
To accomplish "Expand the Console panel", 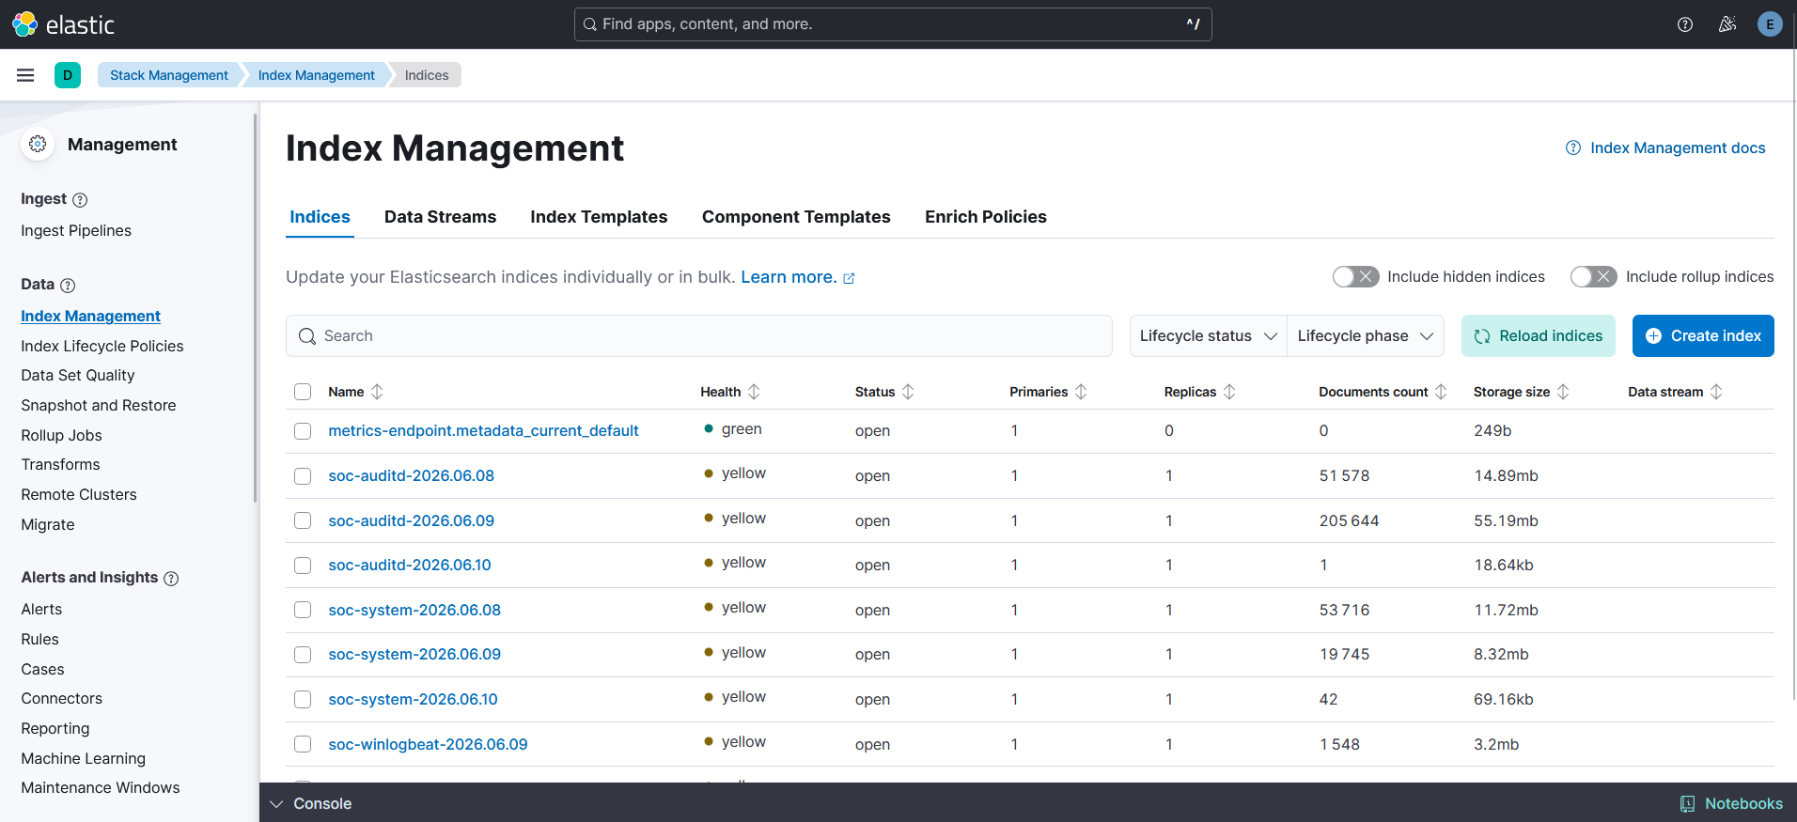I will click(x=310, y=804).
